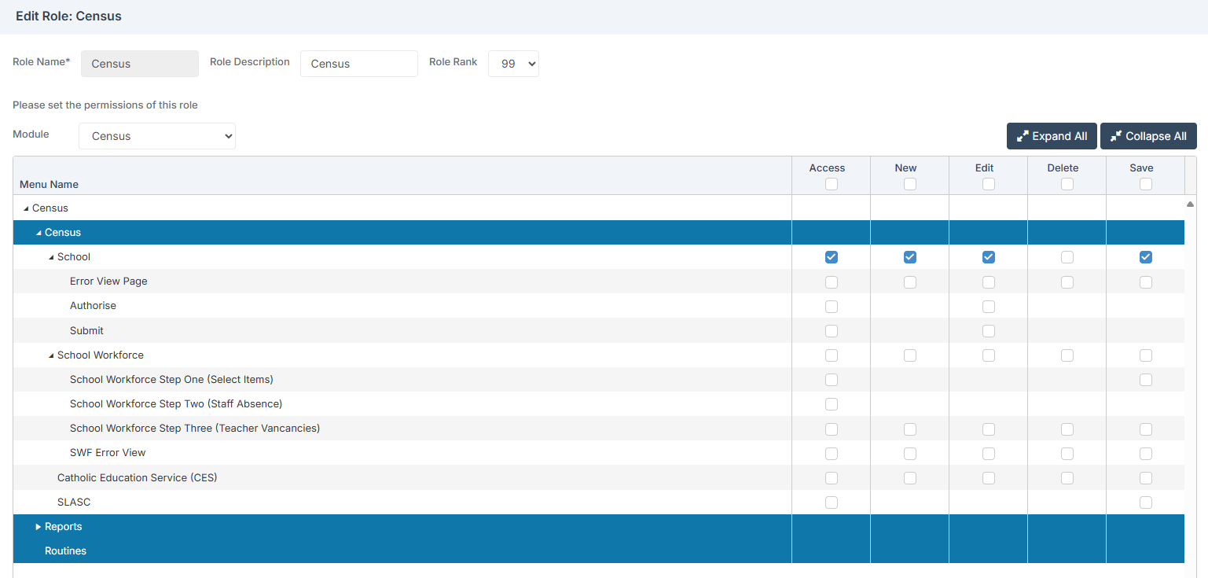1208x578 pixels.
Task: Enable Edit for SWF Error View
Action: tap(988, 453)
